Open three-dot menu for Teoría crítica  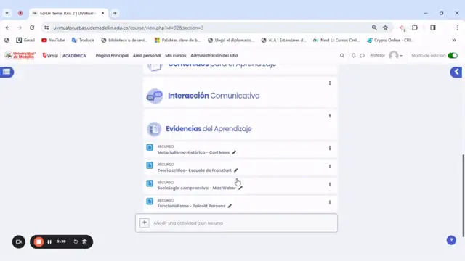pos(330,167)
